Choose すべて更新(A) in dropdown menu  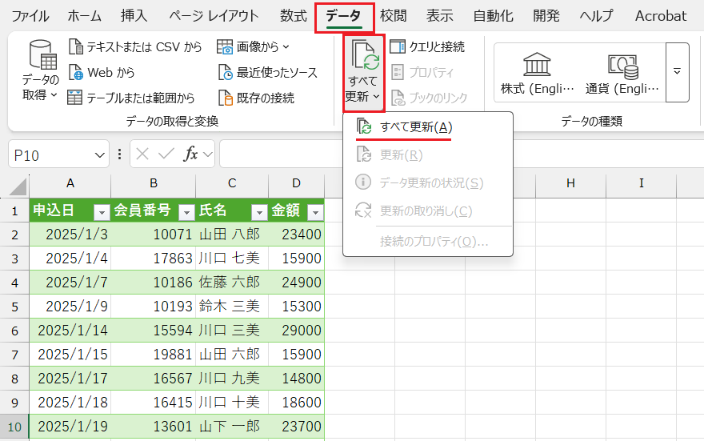pos(428,127)
